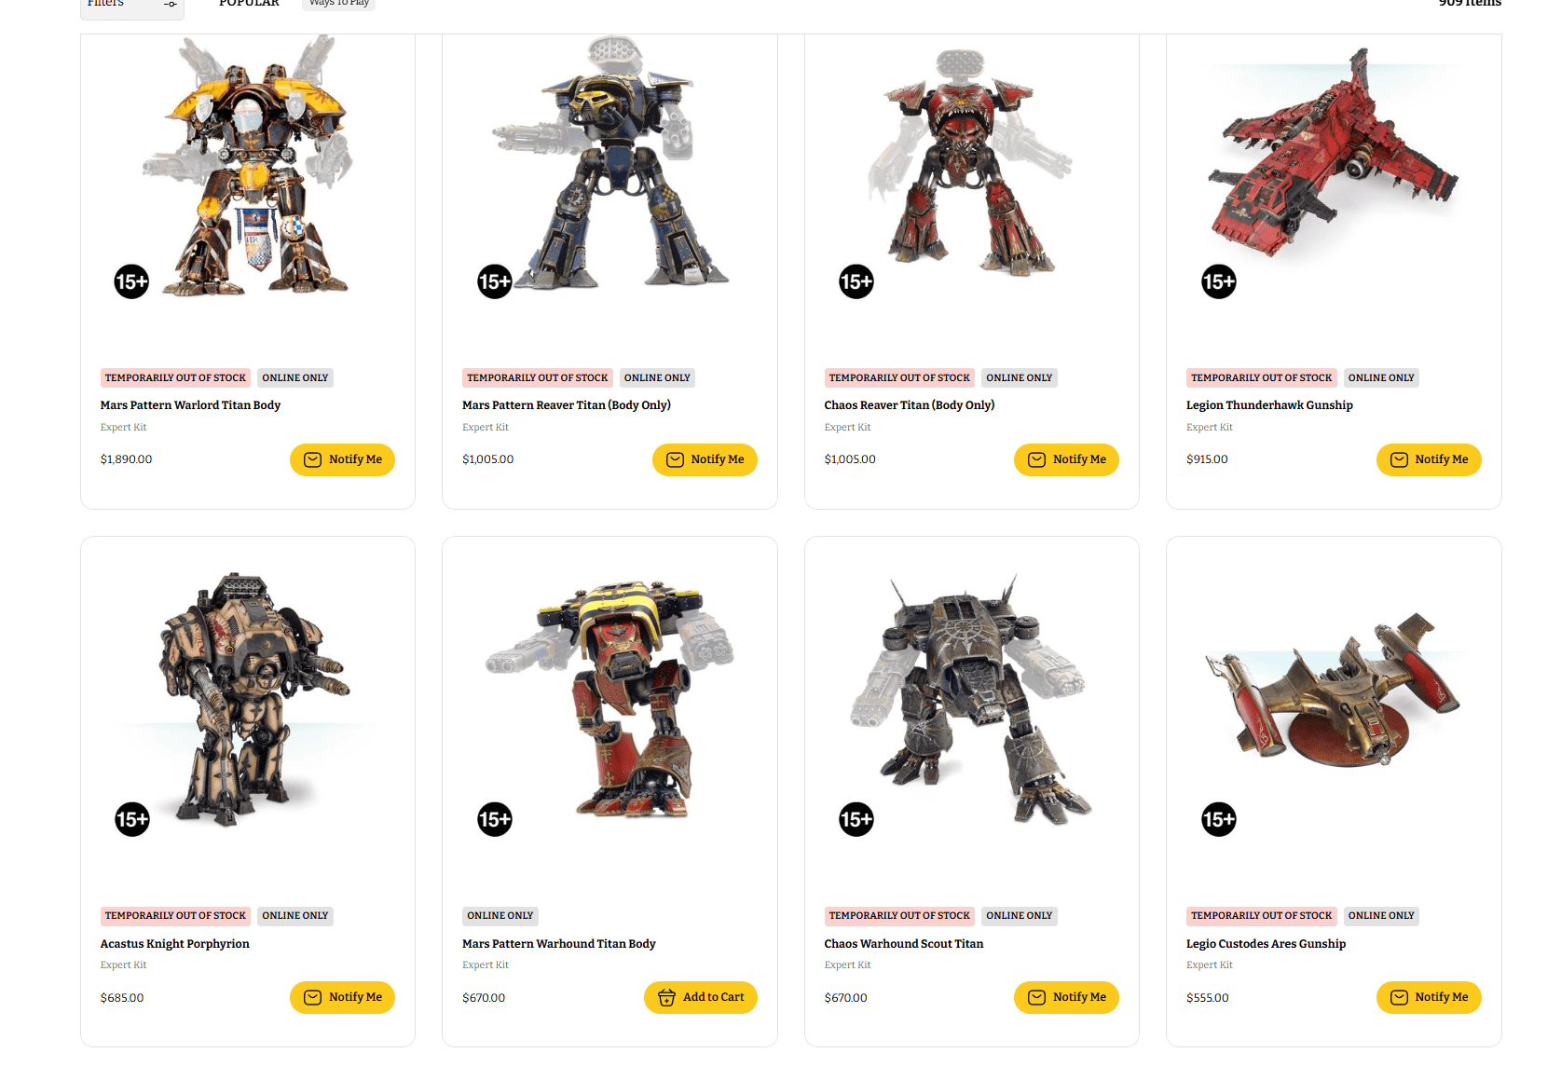1561x1067 pixels.
Task: Click 15+ age badge on Acastus Knight Porphyrion
Action: [132, 819]
